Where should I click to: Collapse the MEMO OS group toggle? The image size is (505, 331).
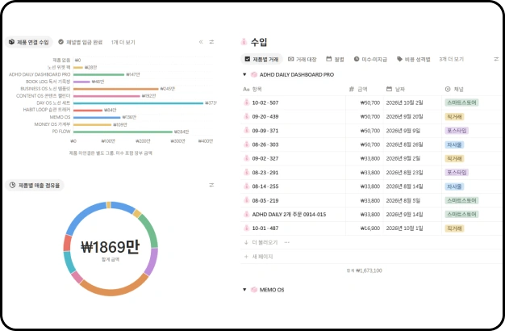coord(244,290)
